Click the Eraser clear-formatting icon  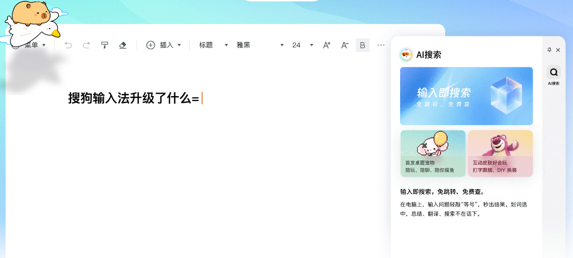[x=123, y=45]
